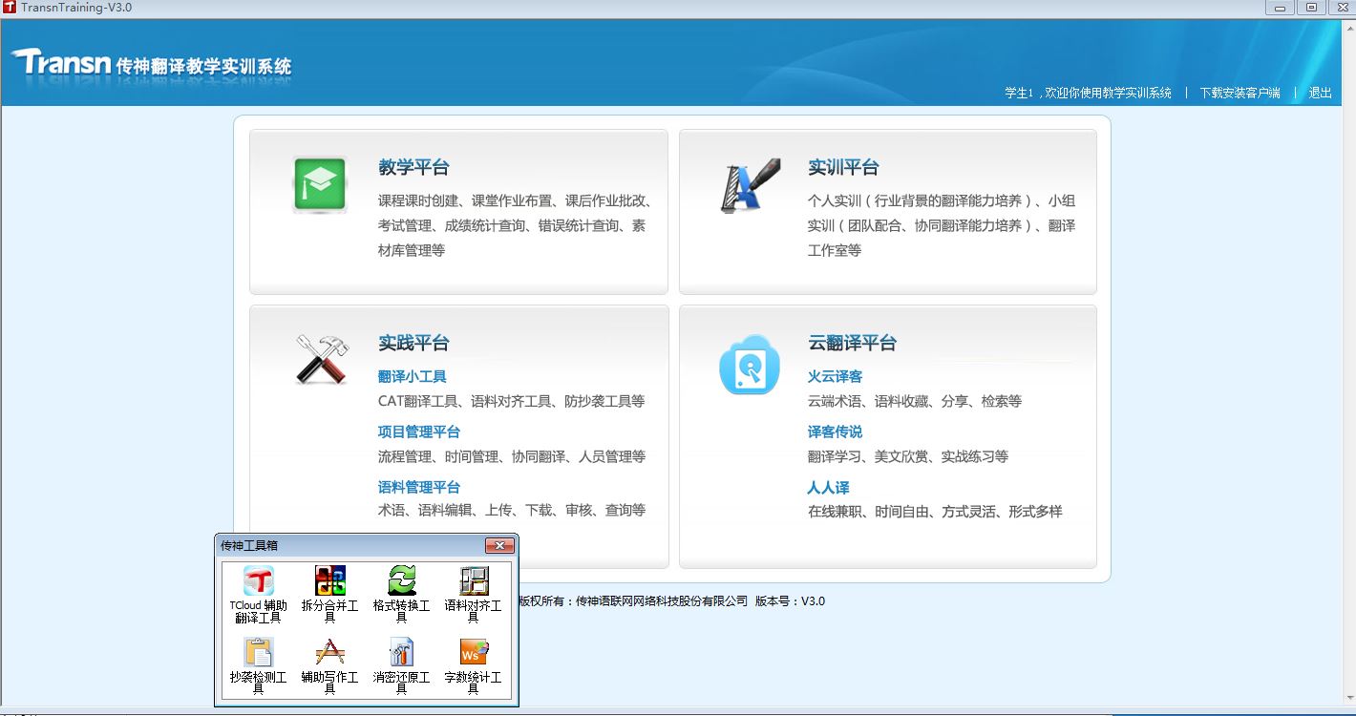Launch the 辅助写作工具 icon
The height and width of the screenshot is (716, 1356).
[x=329, y=653]
